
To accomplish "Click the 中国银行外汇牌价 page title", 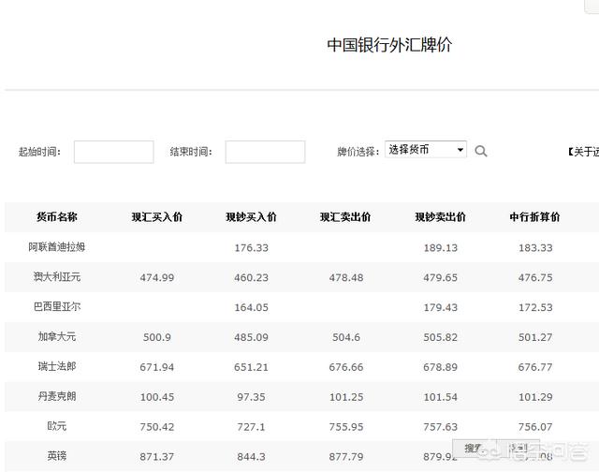I will pyautogui.click(x=389, y=45).
